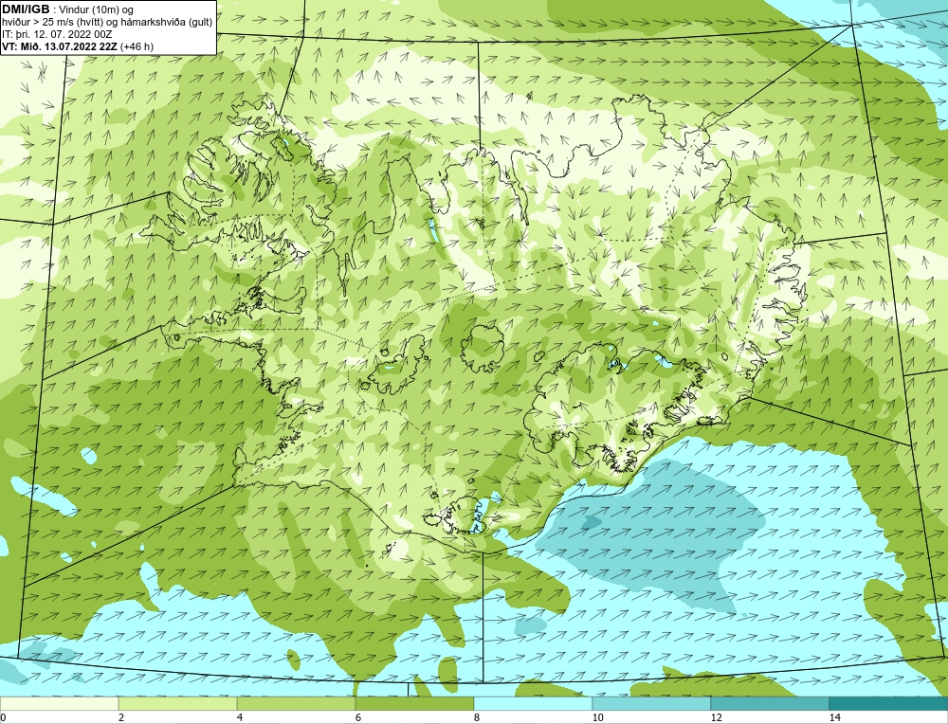Image resolution: width=948 pixels, height=724 pixels.
Task: Select the 6–8 m/s green swatch
Action: (415, 703)
